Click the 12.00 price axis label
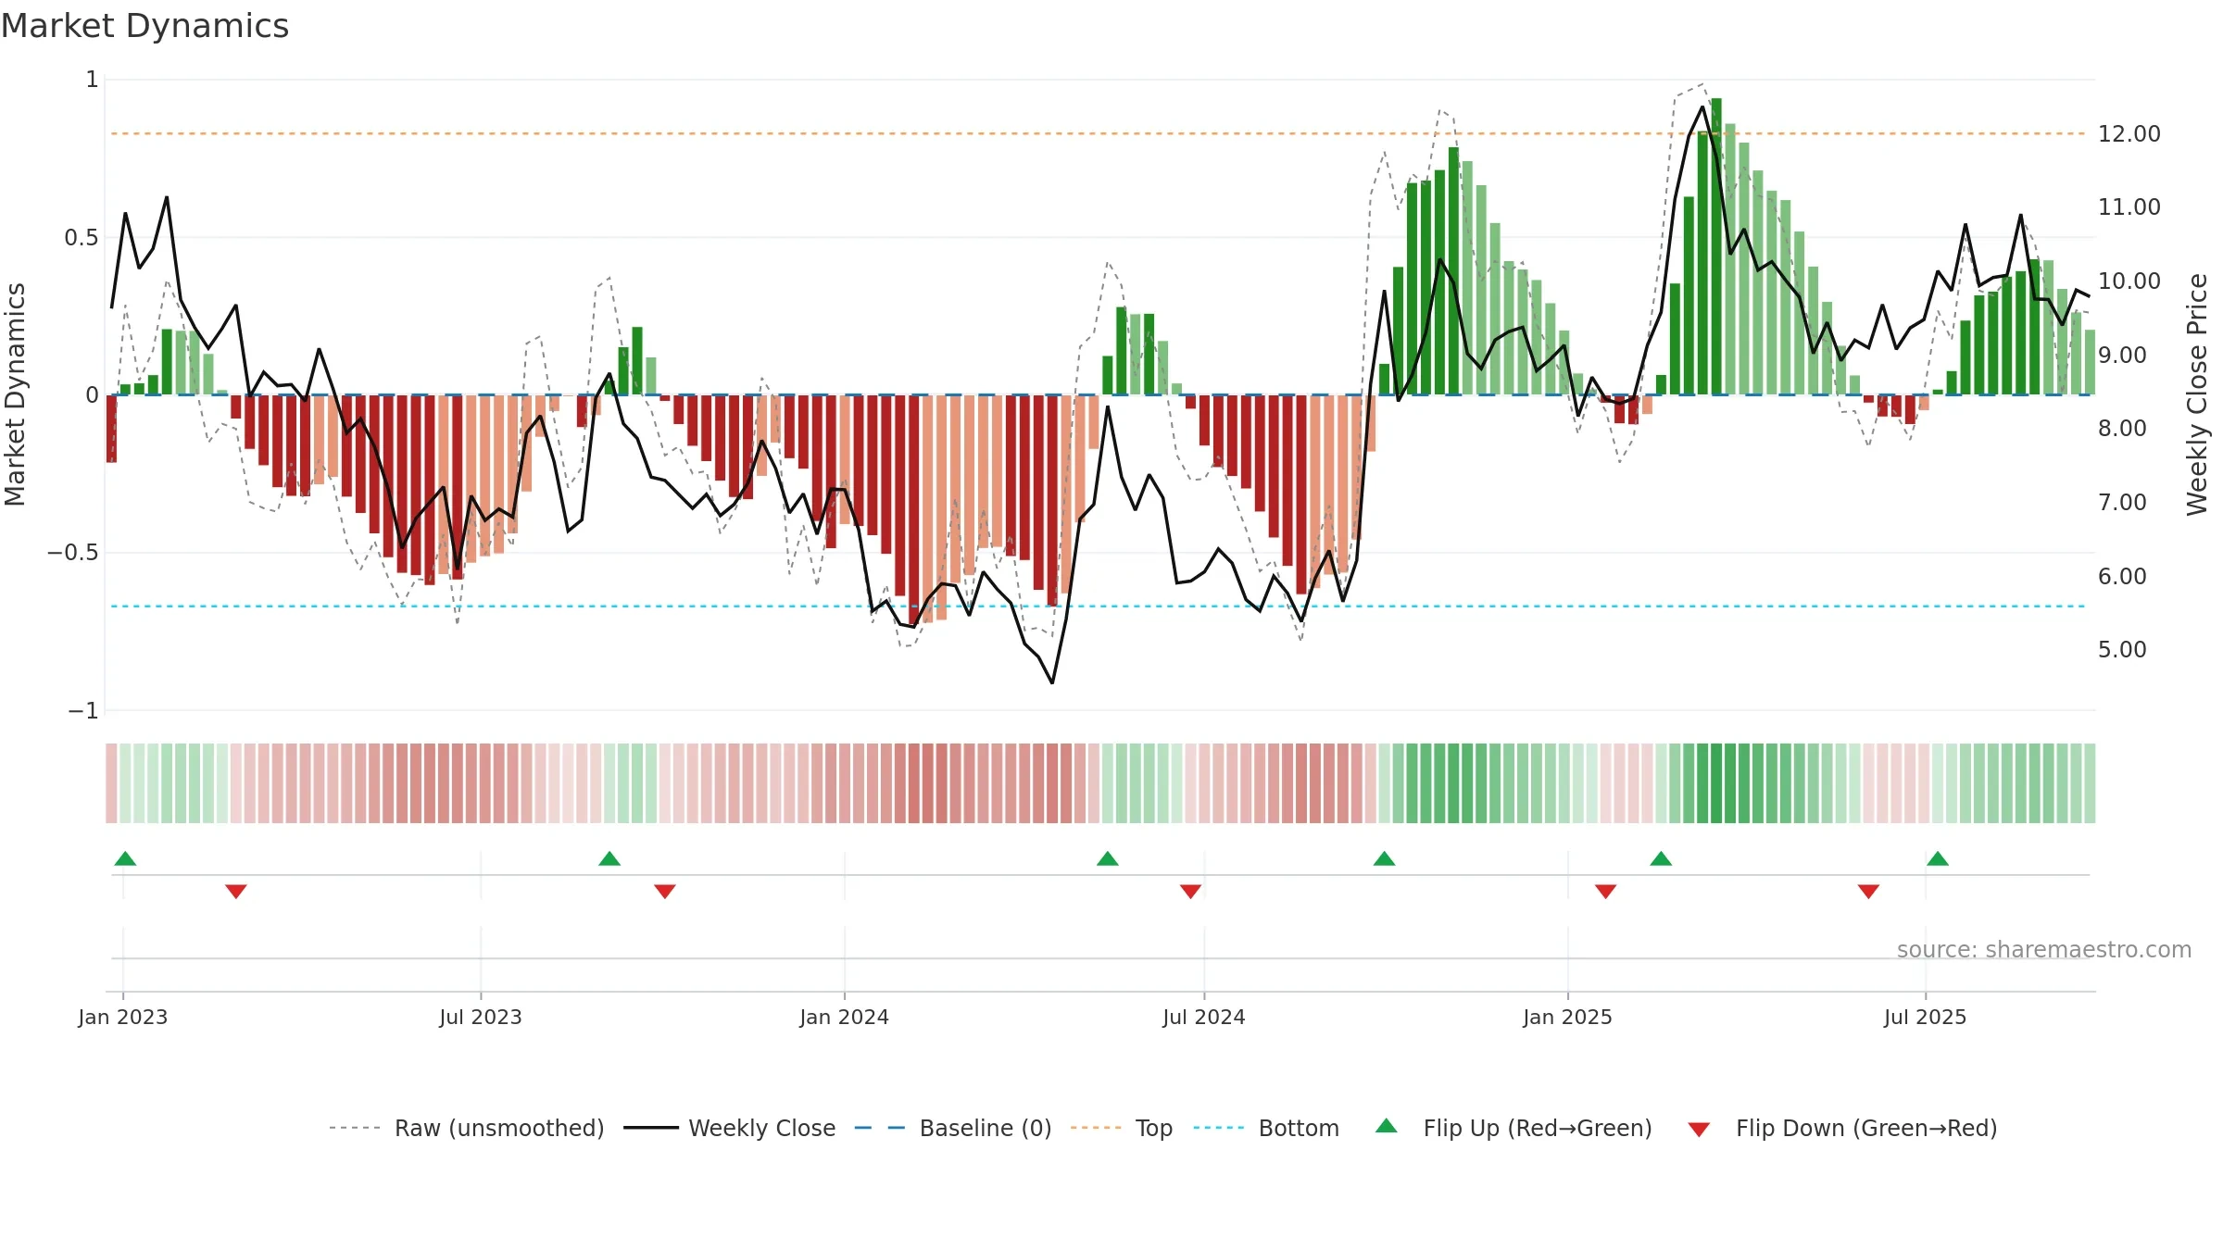 (2129, 134)
